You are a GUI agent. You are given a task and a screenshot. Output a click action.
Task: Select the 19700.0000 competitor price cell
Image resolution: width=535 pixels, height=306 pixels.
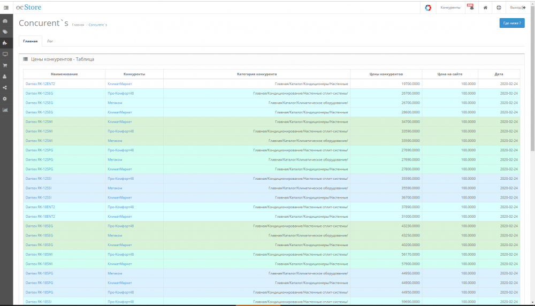[386, 84]
